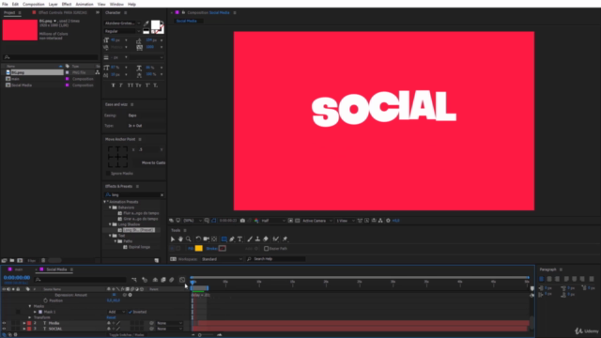Select the Zoom magnifier tool
Screen dimensions: 601x338
[188, 239]
